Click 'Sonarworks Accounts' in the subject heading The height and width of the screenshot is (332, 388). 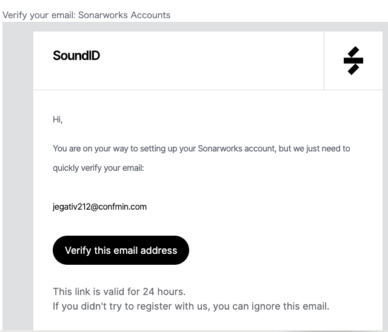pos(124,15)
